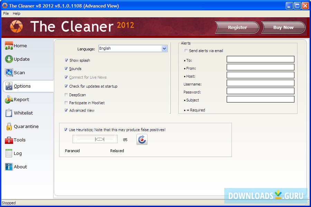This screenshot has width=311, height=207.
Task: Click the Buy Now button
Action: pyautogui.click(x=283, y=27)
